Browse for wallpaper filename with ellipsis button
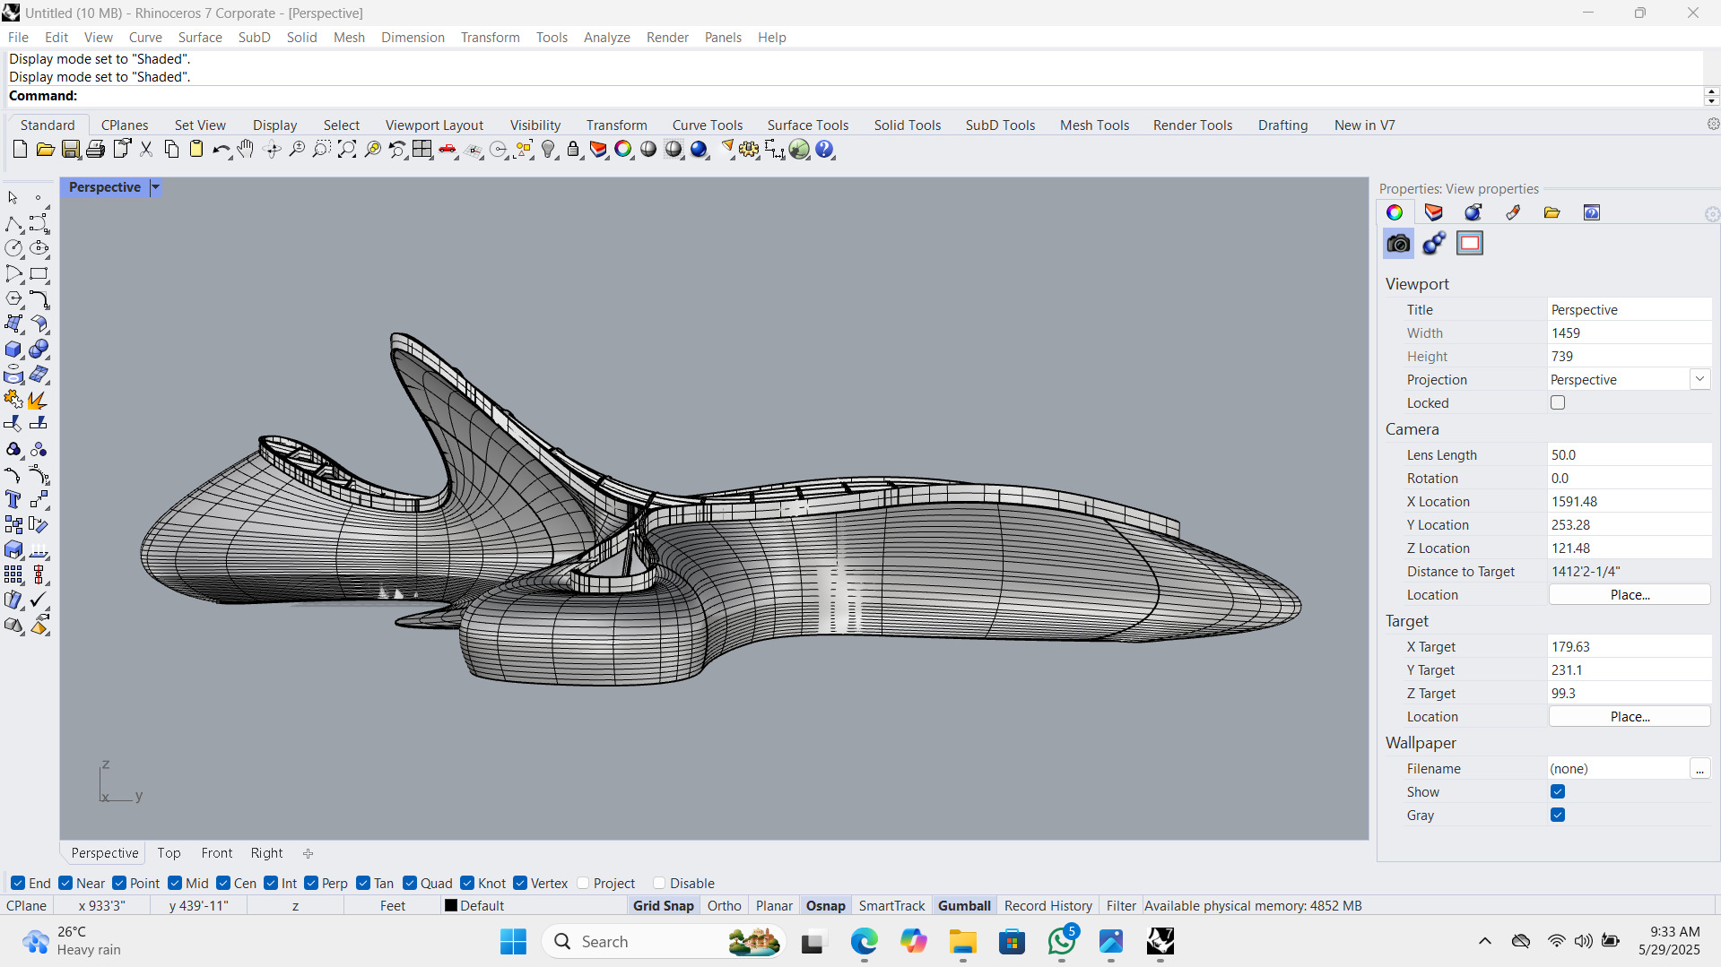 click(1699, 769)
